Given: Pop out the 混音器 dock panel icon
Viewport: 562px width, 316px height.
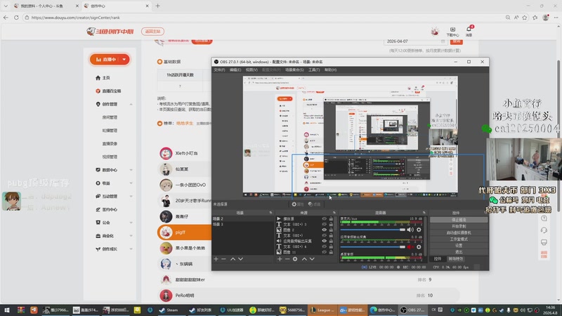Looking at the screenshot, I should [424, 213].
